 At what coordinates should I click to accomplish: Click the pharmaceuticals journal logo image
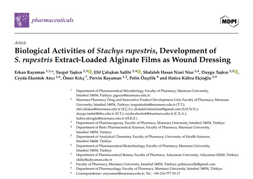click(x=22, y=20)
